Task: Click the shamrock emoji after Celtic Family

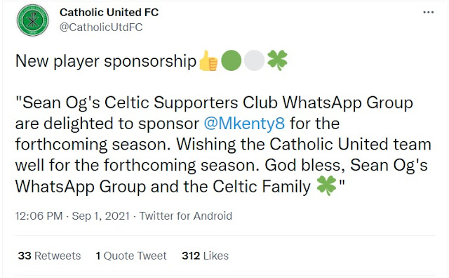Action: pyautogui.click(x=326, y=186)
